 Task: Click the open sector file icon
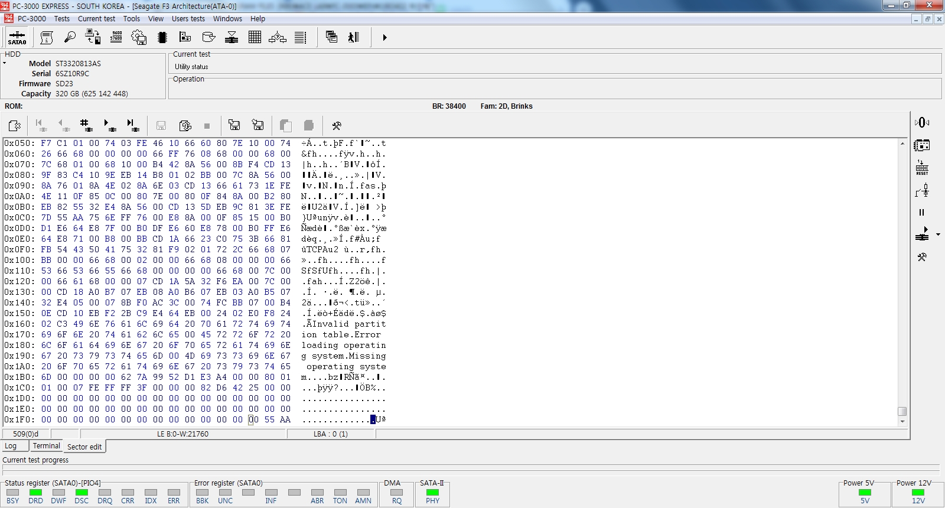(x=15, y=125)
